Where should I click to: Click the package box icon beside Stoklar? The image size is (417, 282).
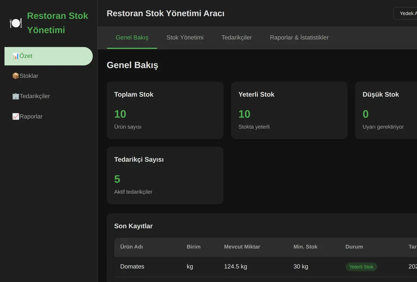tap(16, 76)
